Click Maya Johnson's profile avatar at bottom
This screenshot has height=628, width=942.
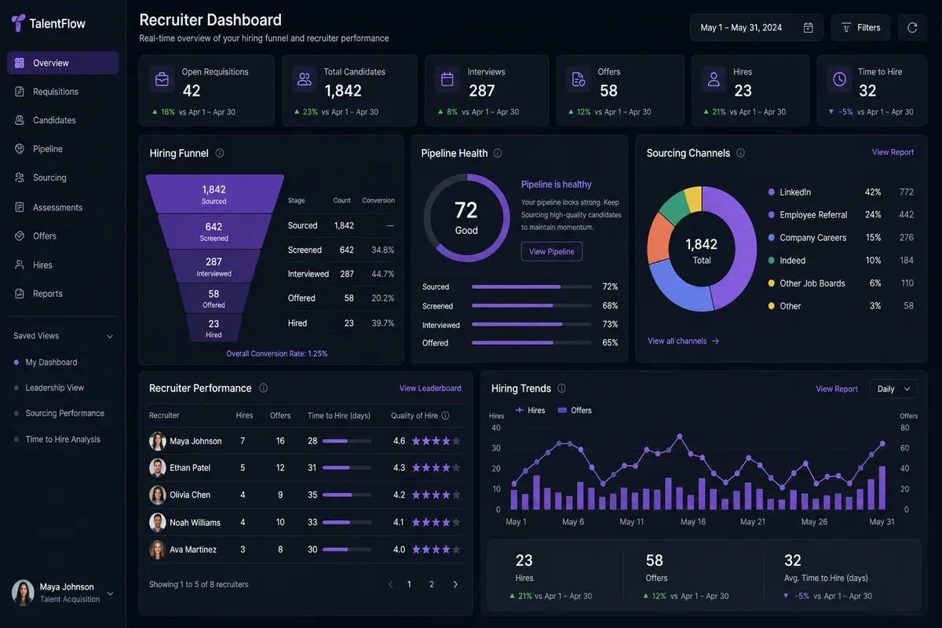(24, 593)
